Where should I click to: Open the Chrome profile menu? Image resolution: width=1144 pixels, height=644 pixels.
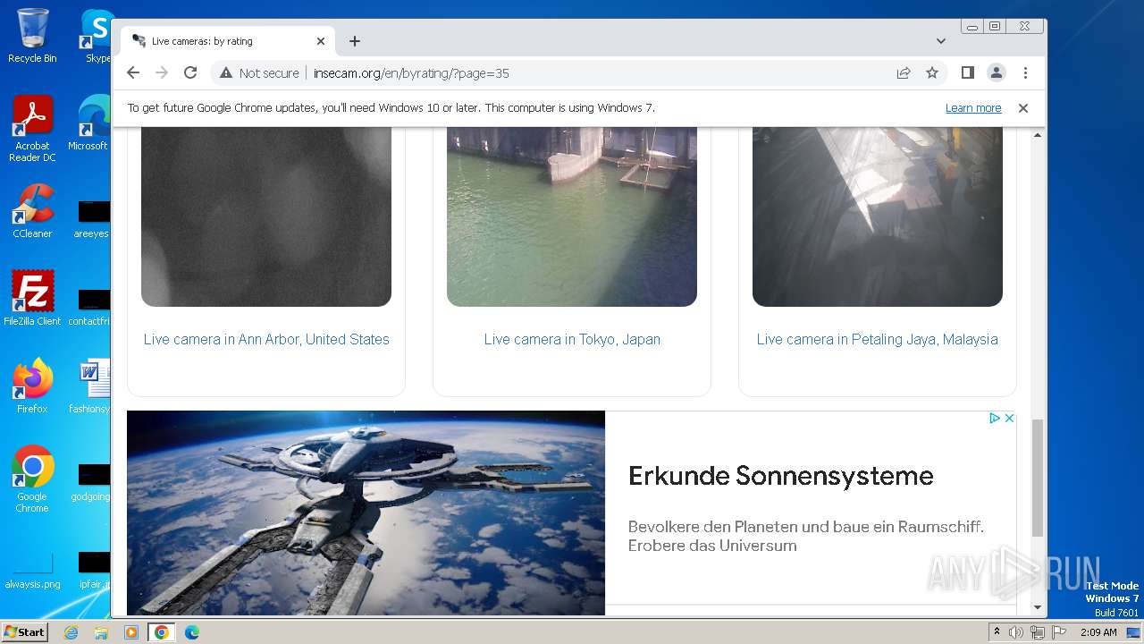point(996,73)
